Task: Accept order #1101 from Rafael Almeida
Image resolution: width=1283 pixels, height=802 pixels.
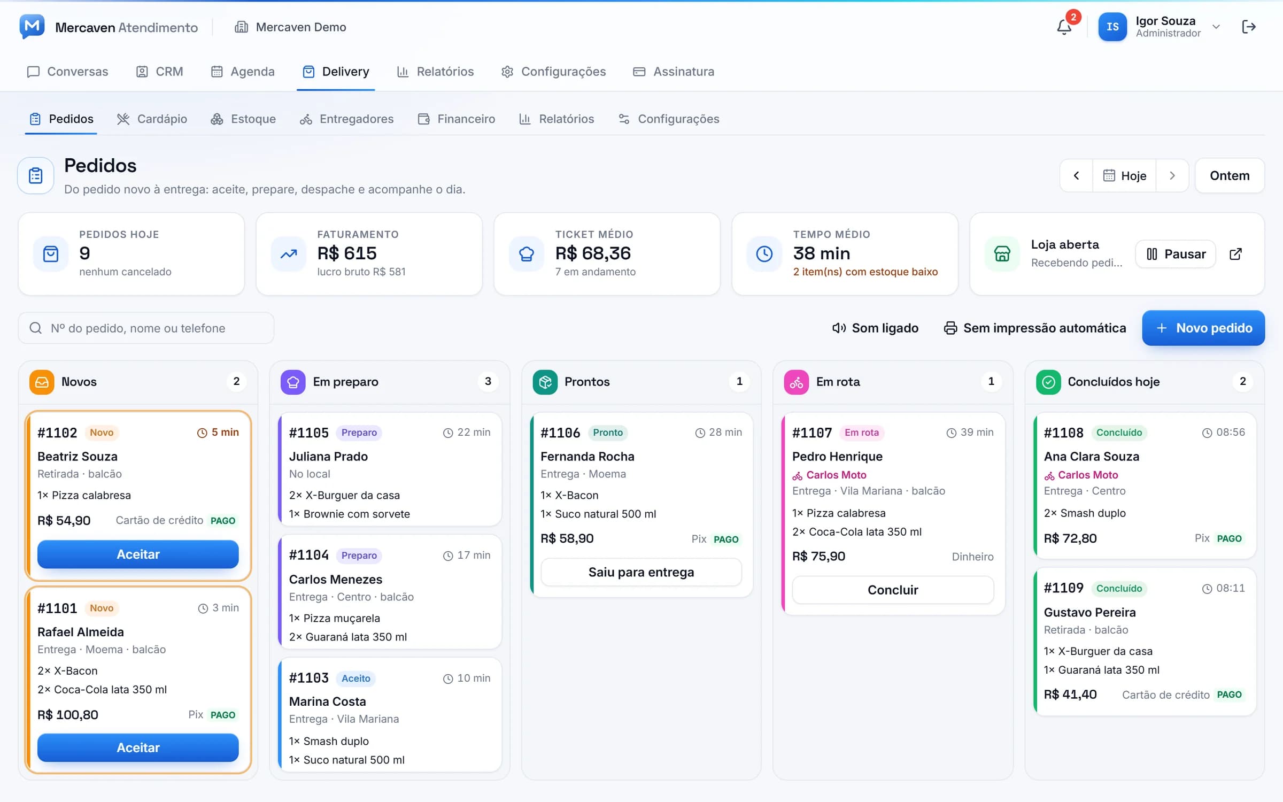Action: (138, 747)
